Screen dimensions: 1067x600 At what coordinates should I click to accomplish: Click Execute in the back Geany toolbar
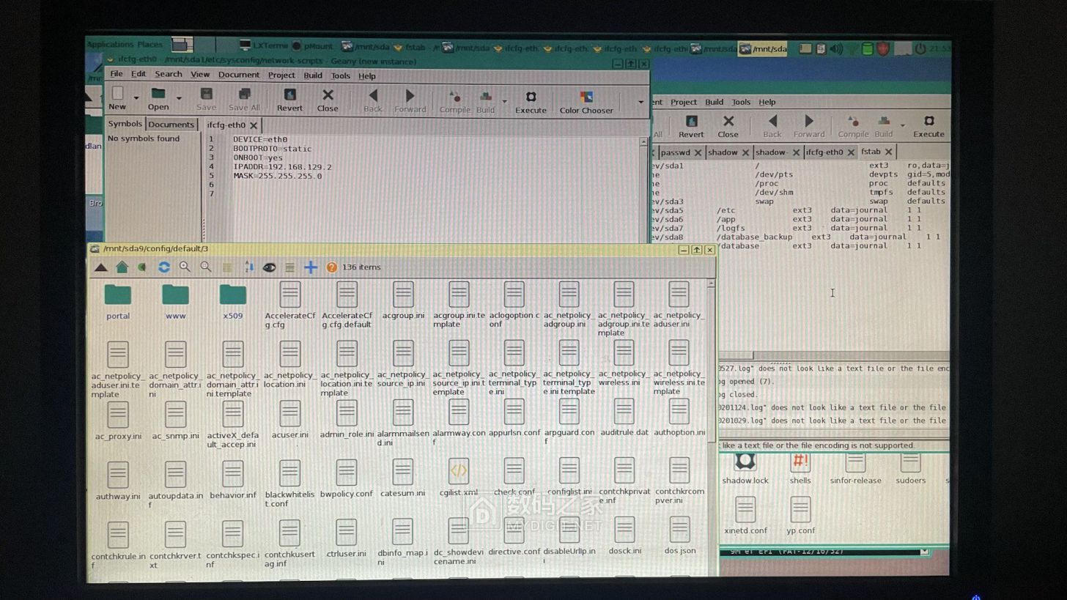pos(928,126)
